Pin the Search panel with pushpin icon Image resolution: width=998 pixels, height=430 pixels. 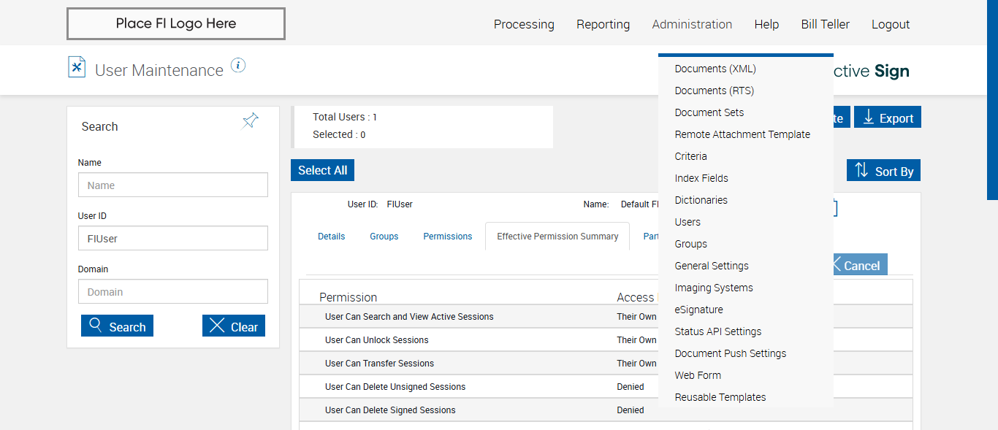(251, 120)
